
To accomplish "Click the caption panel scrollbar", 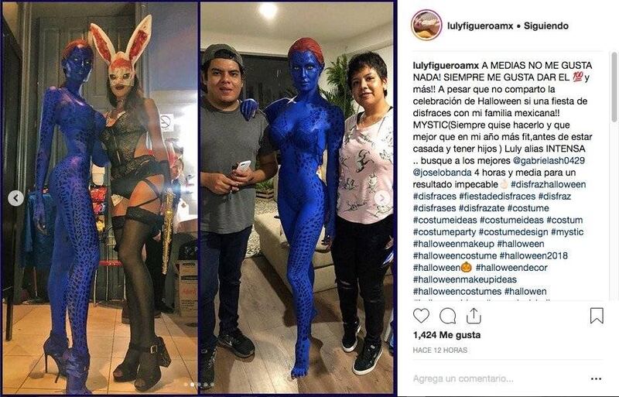I will click(x=614, y=87).
